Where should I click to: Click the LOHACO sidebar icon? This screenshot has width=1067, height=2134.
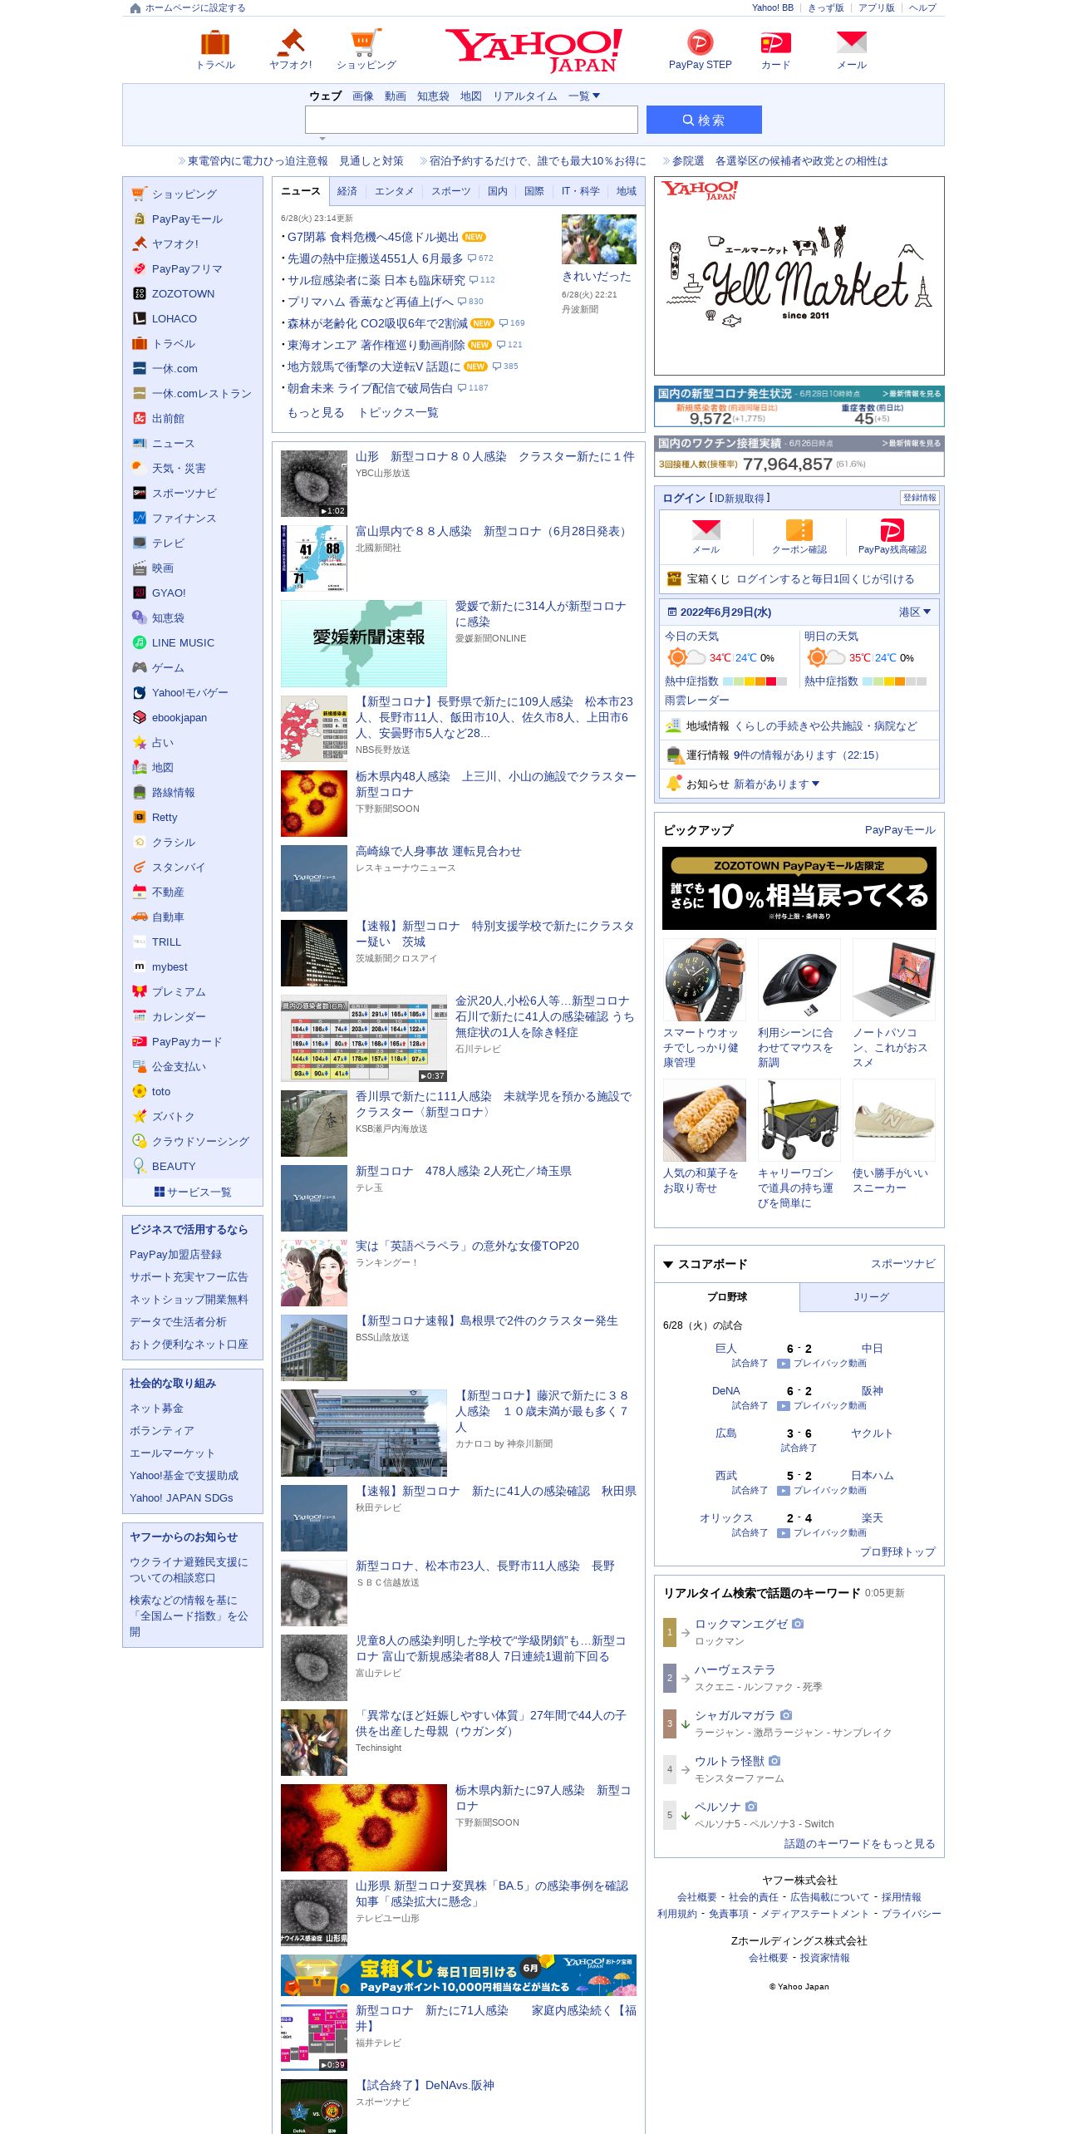point(139,319)
